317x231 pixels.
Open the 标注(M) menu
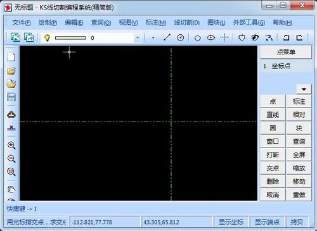point(156,22)
